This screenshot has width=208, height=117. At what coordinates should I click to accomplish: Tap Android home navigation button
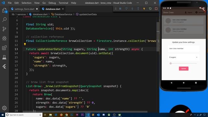coord(184,83)
